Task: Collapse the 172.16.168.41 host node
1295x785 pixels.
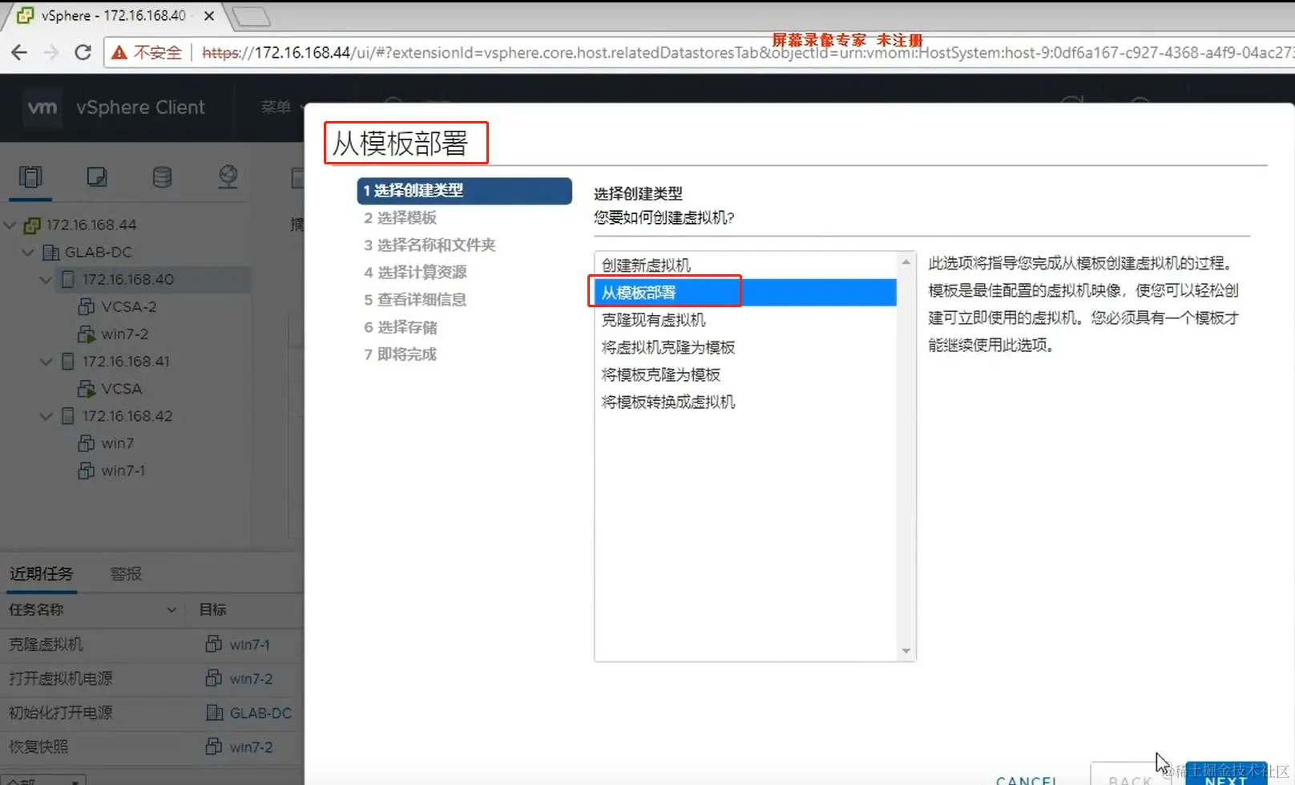Action: click(46, 362)
